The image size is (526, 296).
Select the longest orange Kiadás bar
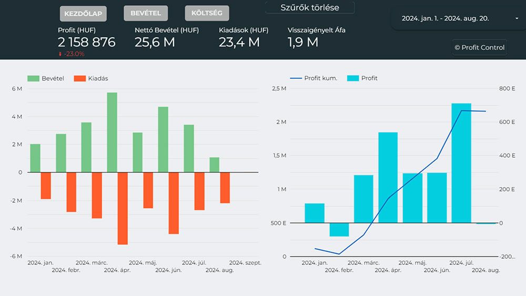123,208
